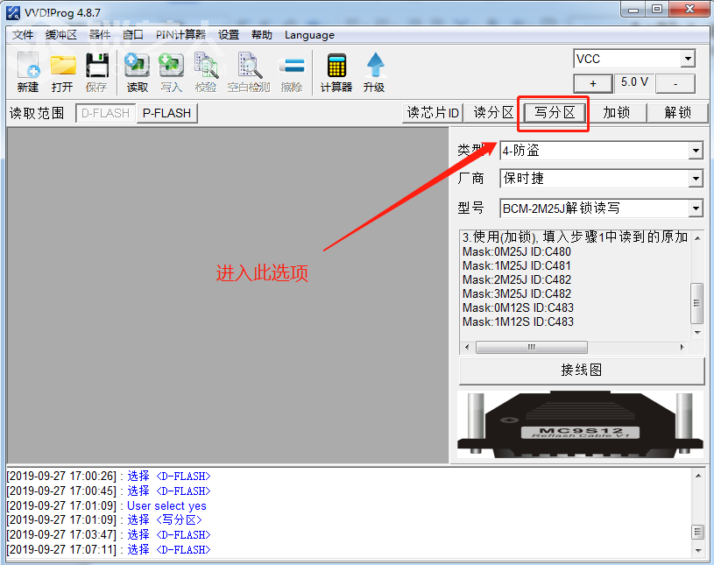
Task: Click the log entry 选择 <写分区>
Action: (x=165, y=520)
